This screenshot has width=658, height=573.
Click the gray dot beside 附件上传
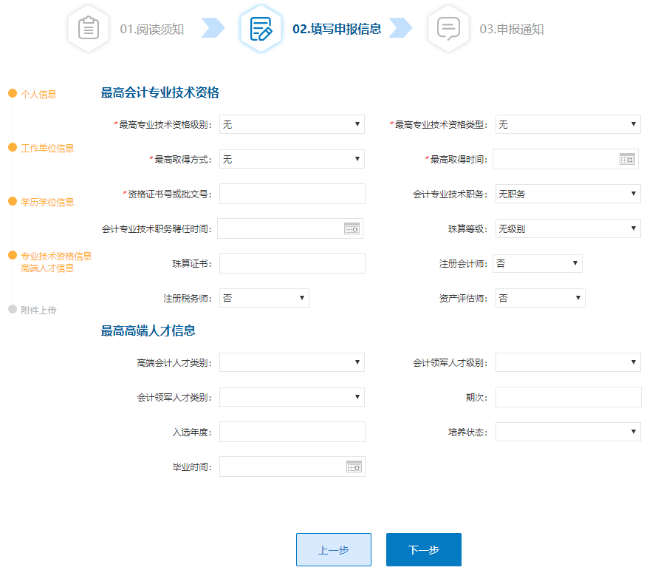(13, 309)
